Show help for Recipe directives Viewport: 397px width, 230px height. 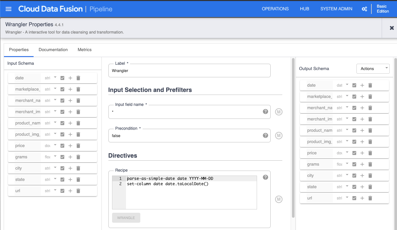[265, 177]
